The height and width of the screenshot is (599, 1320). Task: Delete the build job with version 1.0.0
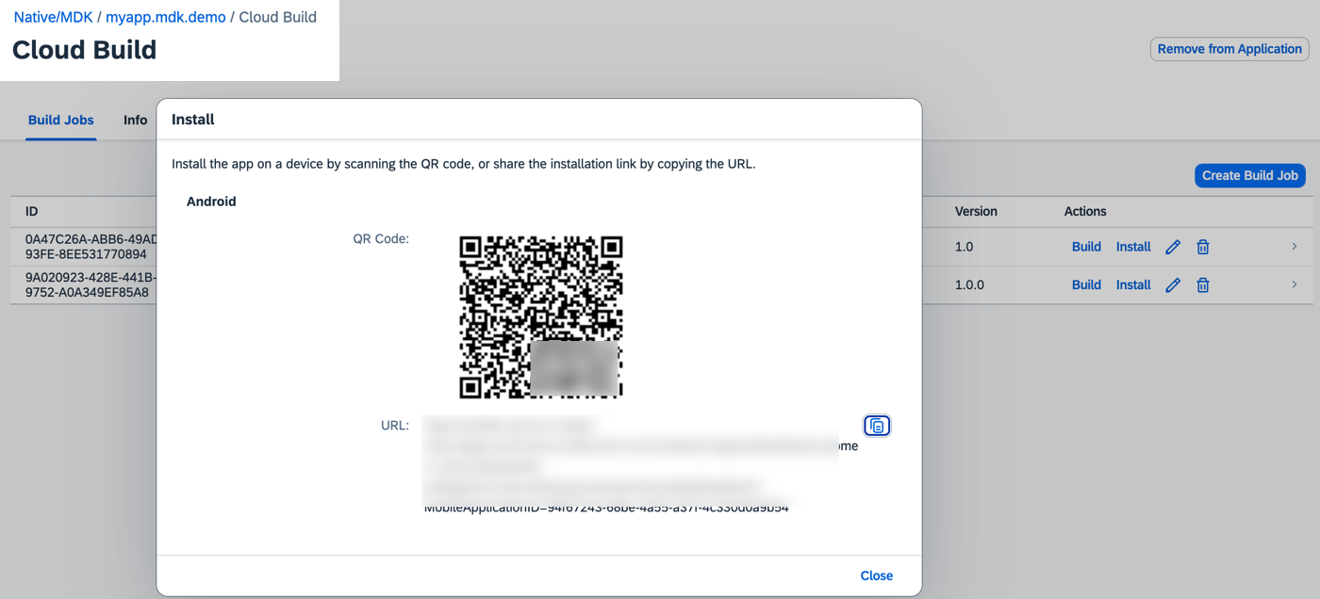point(1203,284)
